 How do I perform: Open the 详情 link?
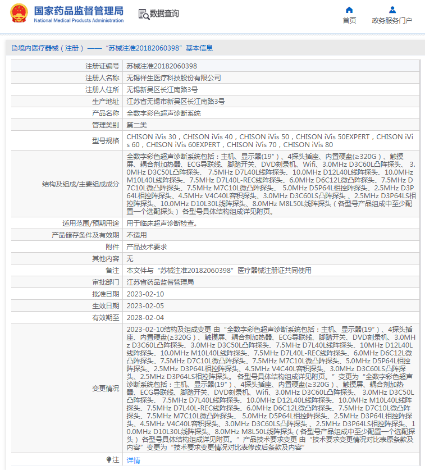coord(133,460)
